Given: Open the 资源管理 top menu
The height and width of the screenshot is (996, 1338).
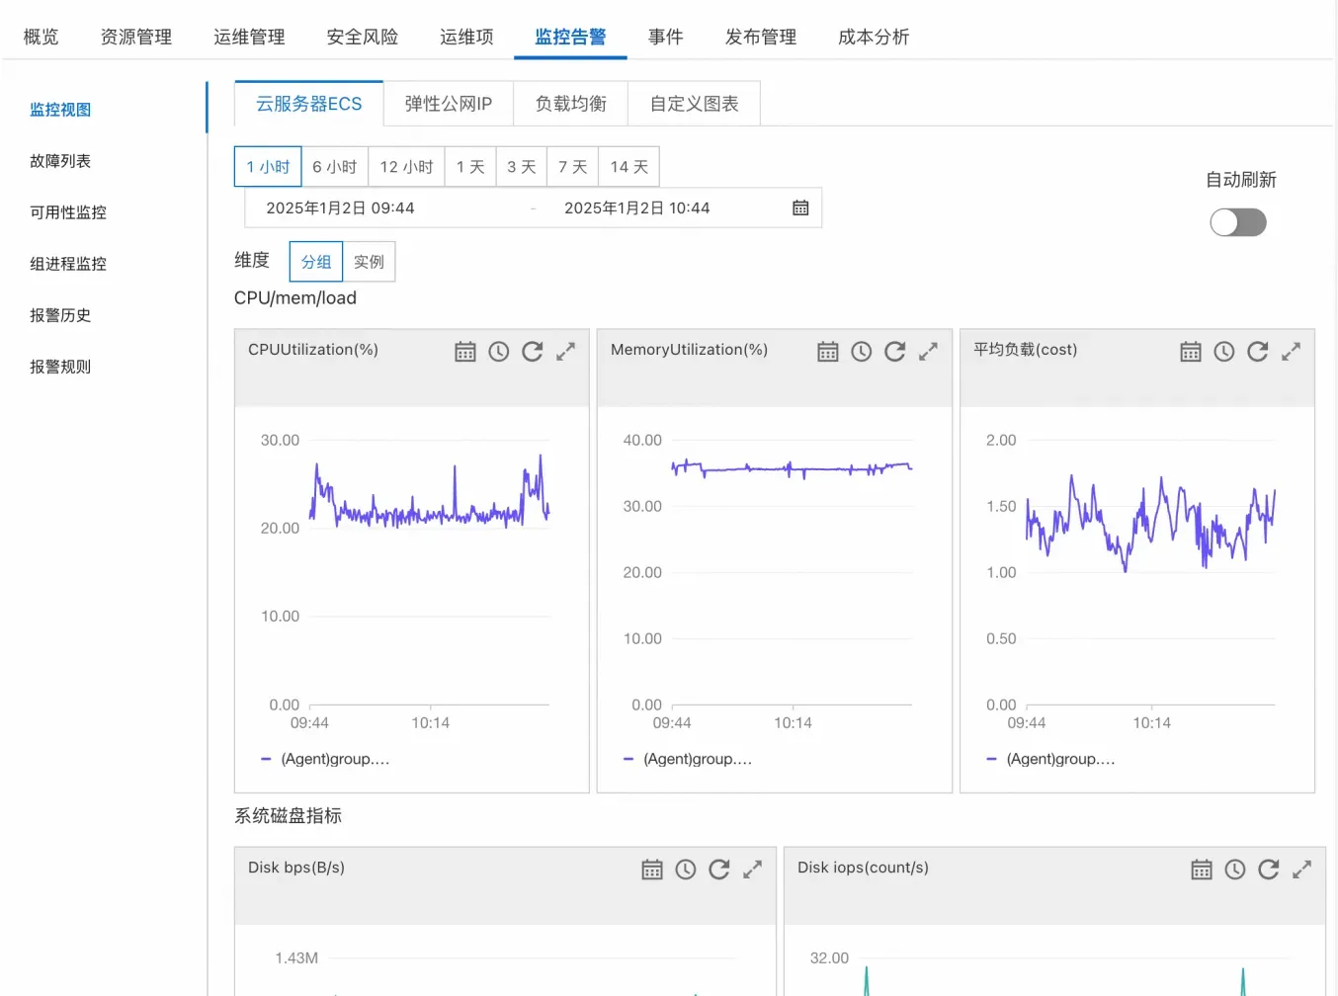Looking at the screenshot, I should click(136, 38).
